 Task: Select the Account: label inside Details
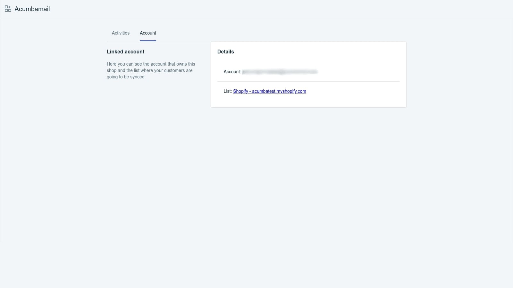coord(232,72)
